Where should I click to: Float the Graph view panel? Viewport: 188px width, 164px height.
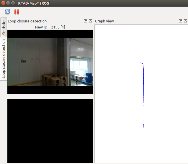[181, 21]
